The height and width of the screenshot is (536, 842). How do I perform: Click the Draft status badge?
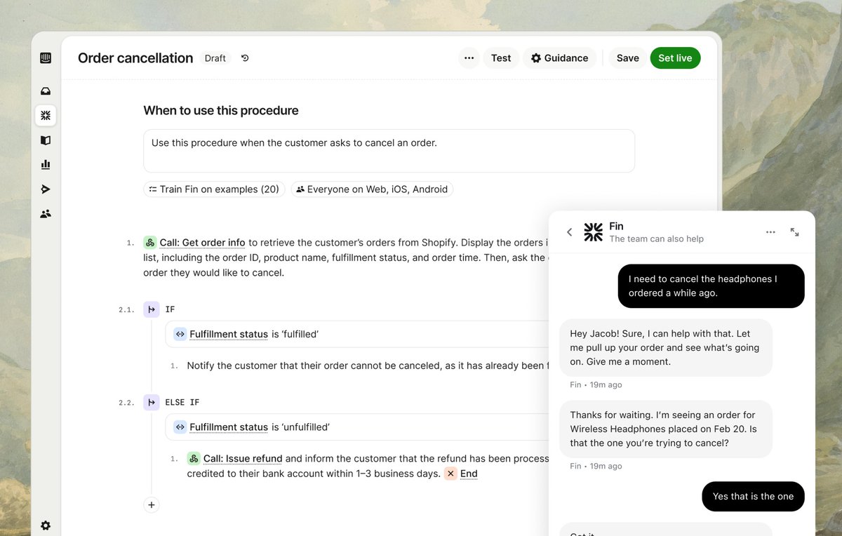(x=215, y=58)
